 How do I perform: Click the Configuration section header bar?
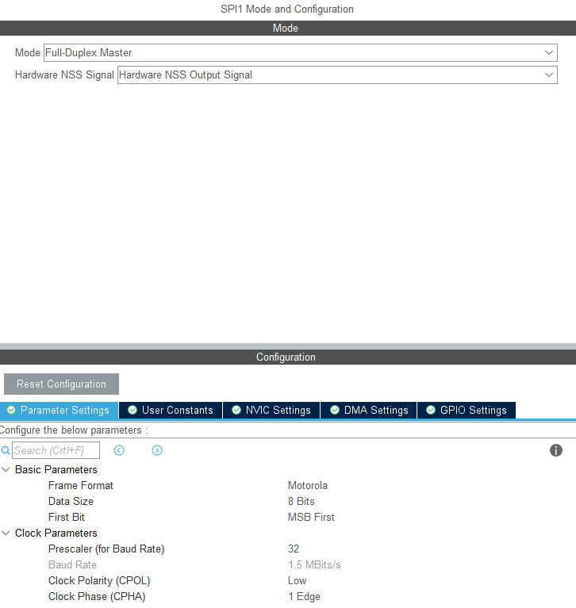pyautogui.click(x=288, y=358)
